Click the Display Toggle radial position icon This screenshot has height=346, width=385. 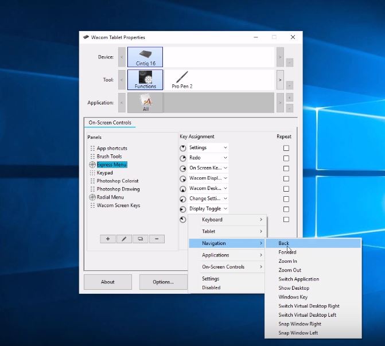pyautogui.click(x=183, y=209)
